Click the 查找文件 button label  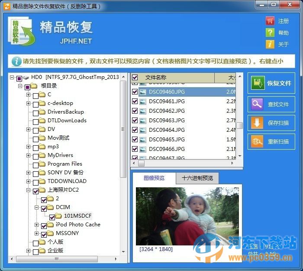(278, 104)
